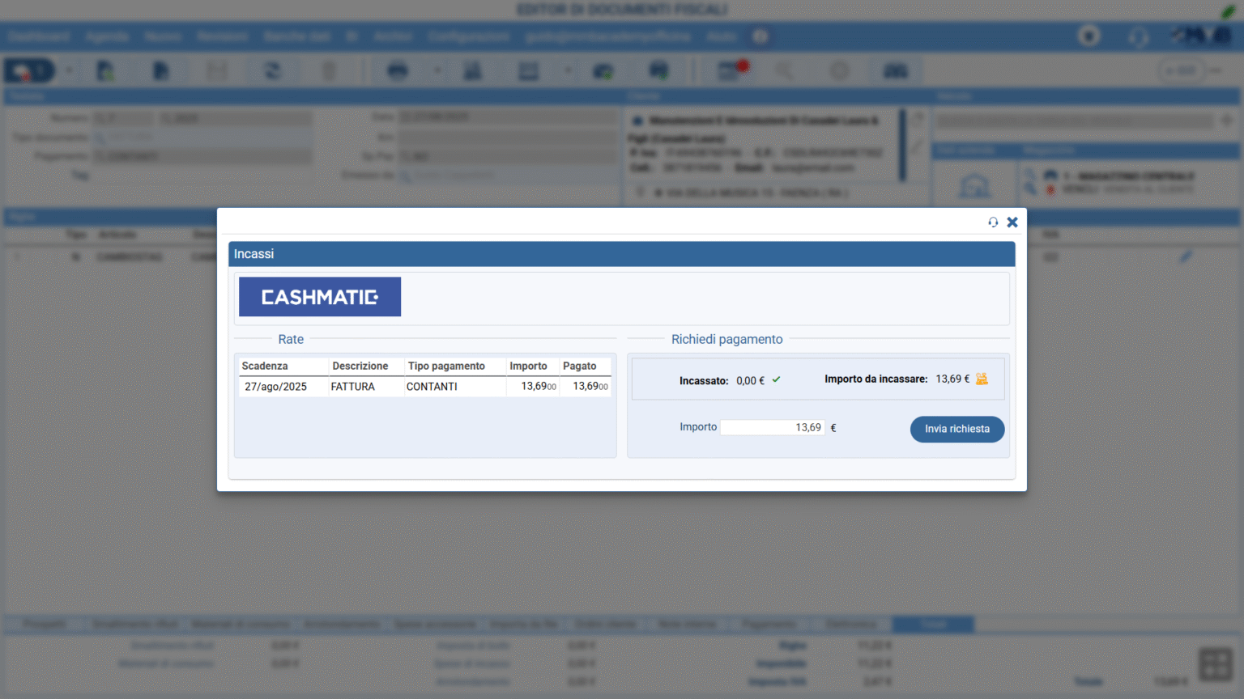
Task: Open the Dashboard menu
Action: 39,36
